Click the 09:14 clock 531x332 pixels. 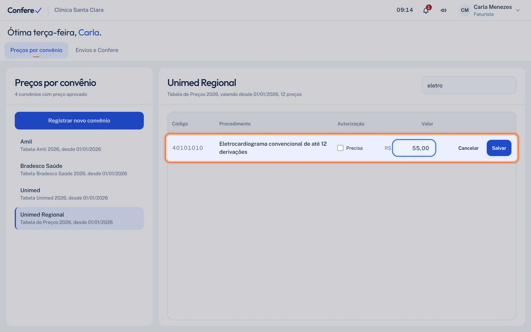point(405,10)
